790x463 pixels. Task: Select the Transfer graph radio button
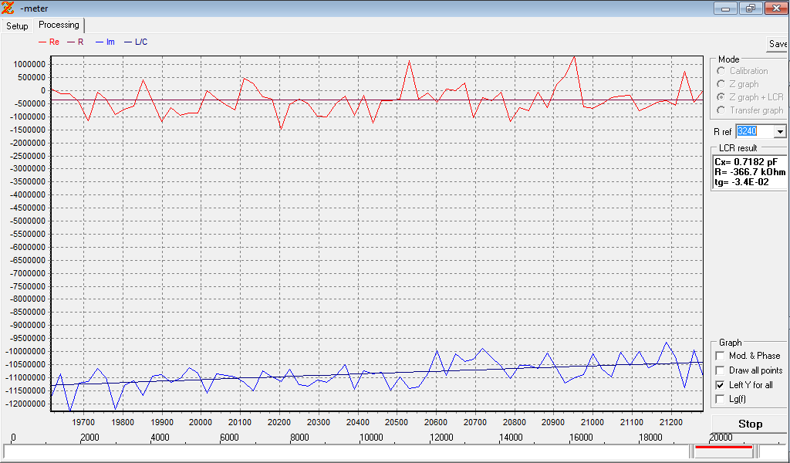tap(721, 110)
